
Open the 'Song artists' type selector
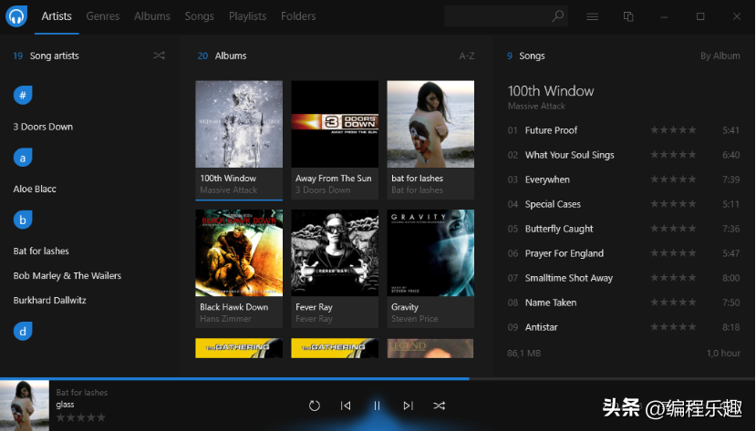[x=54, y=56]
